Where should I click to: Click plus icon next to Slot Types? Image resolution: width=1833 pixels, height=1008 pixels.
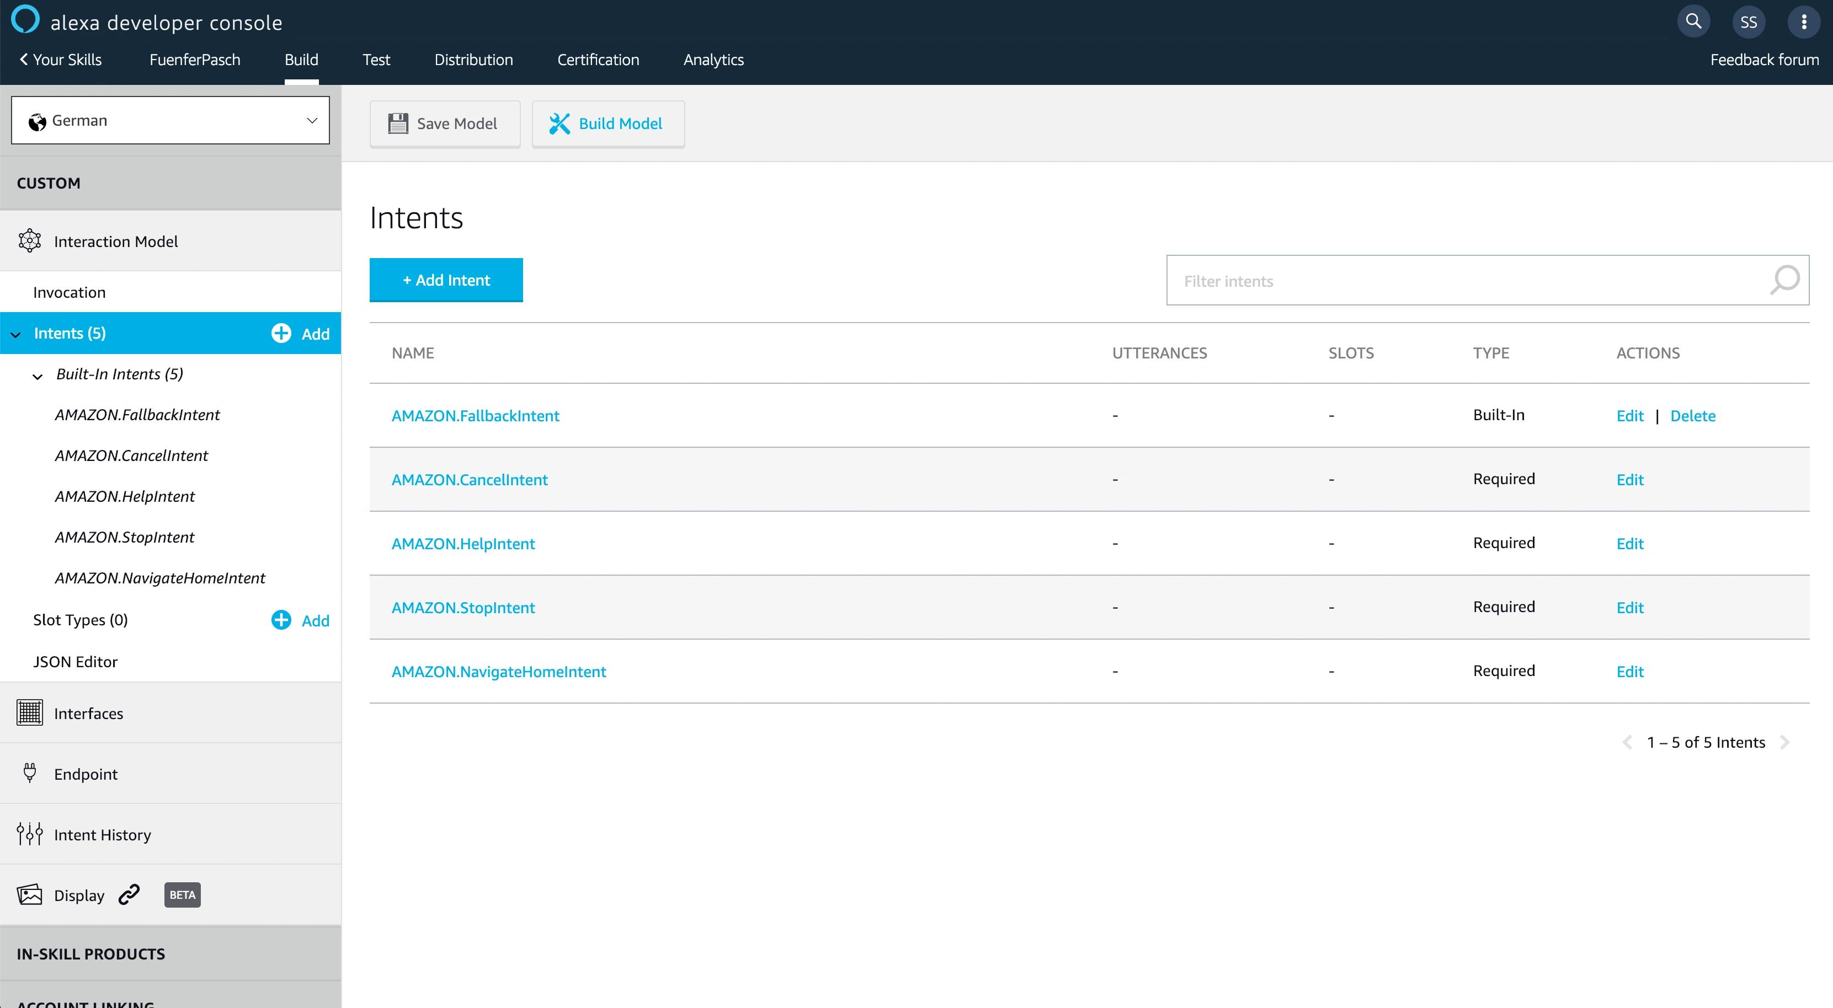point(281,620)
